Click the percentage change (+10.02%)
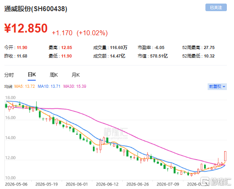This screenshot has width=234, height=189. (x=92, y=33)
